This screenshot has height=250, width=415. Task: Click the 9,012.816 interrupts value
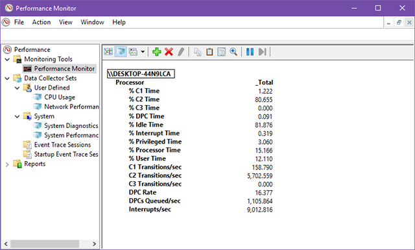pyautogui.click(x=259, y=210)
